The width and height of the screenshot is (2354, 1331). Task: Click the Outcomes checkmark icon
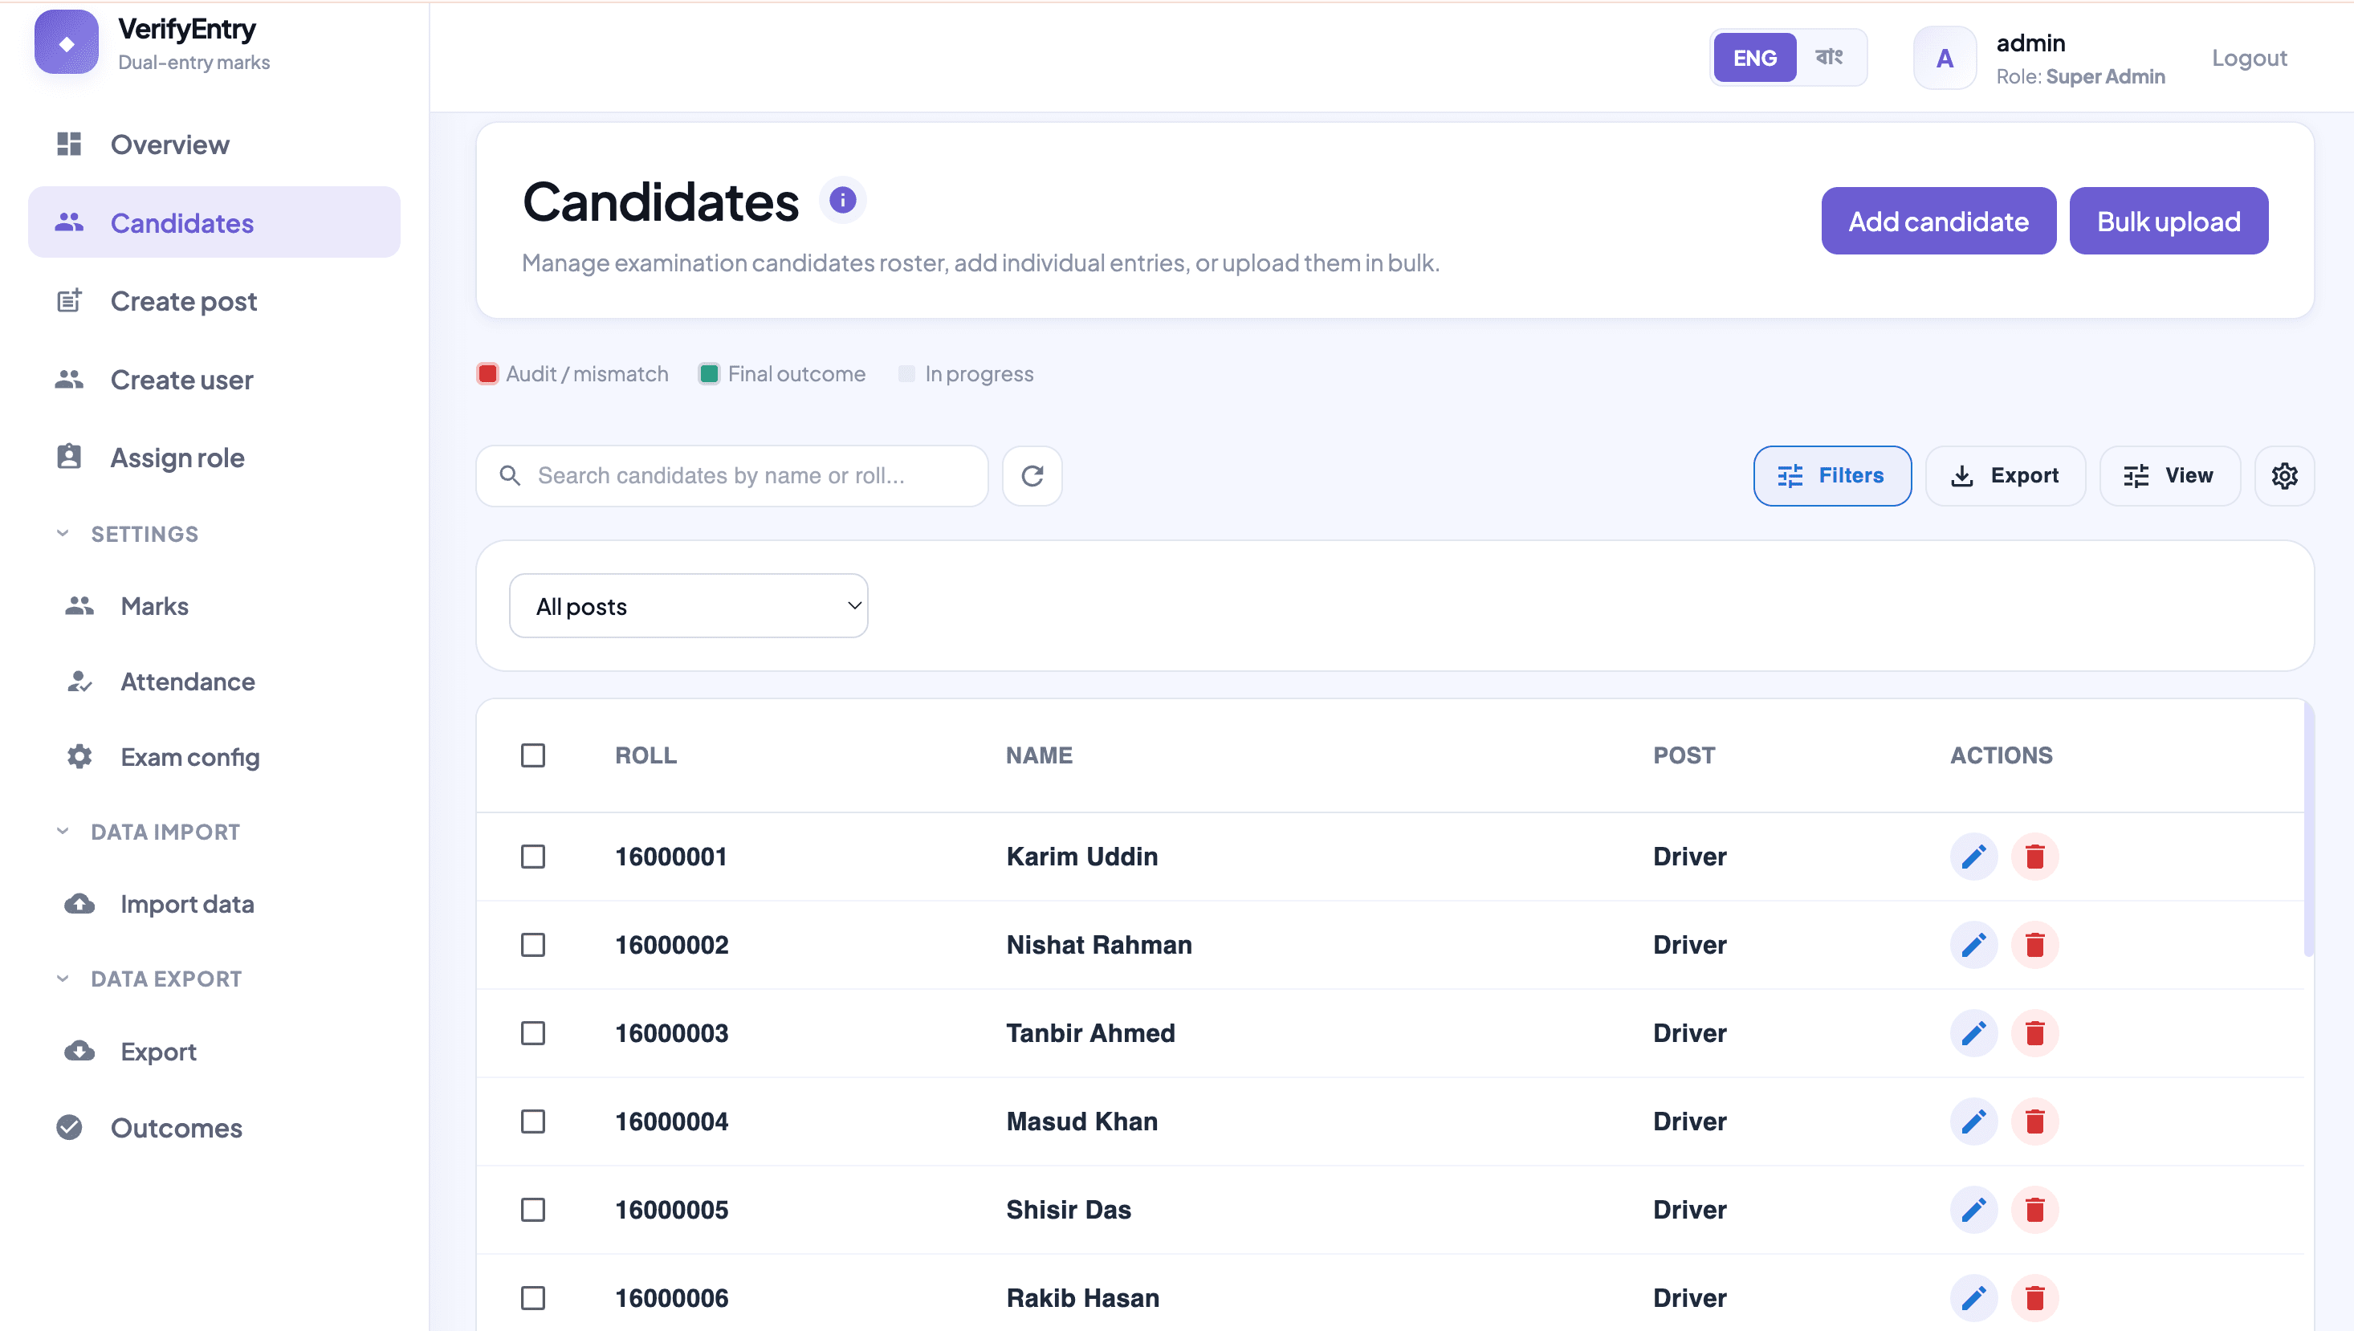click(x=70, y=1128)
